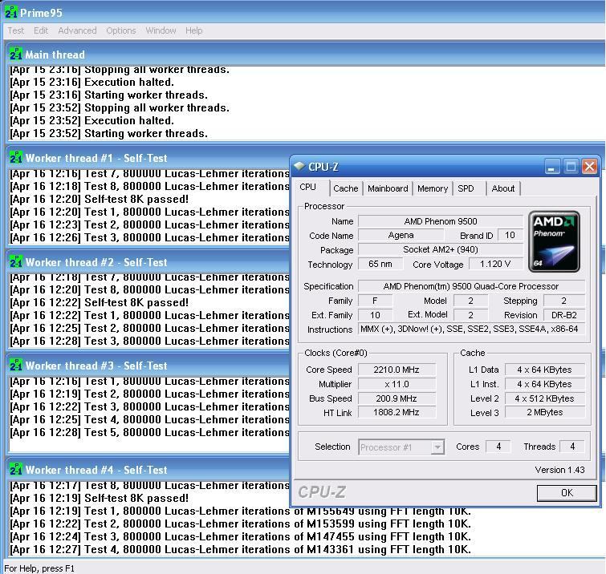
Task: Click the Core Speed value 2210.0 MHz
Action: (397, 370)
